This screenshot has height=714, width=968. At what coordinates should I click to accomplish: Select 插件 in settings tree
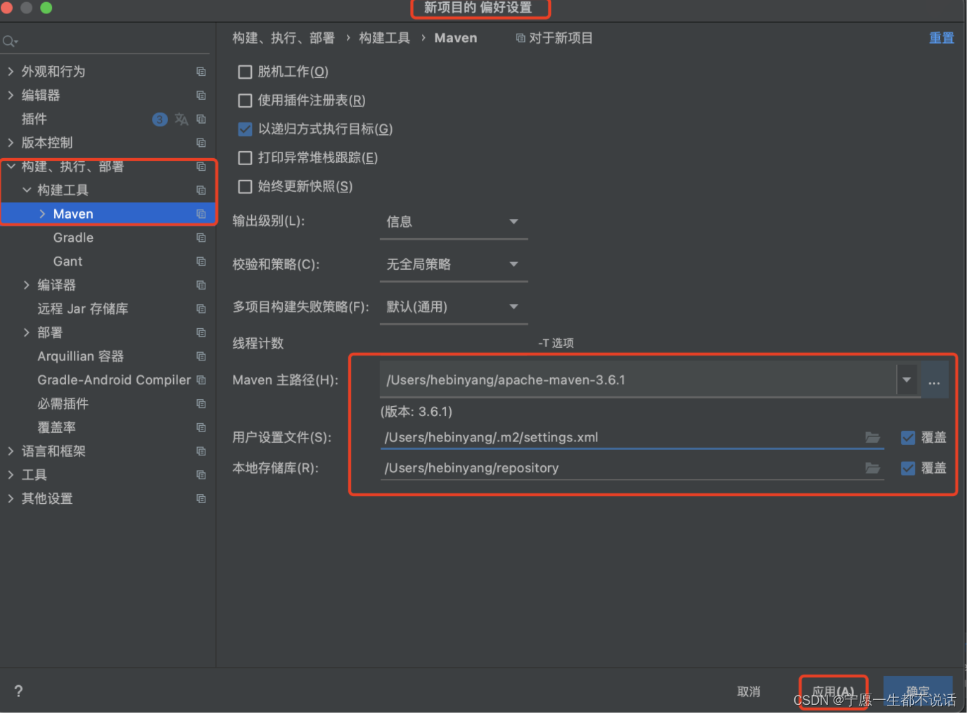(34, 119)
